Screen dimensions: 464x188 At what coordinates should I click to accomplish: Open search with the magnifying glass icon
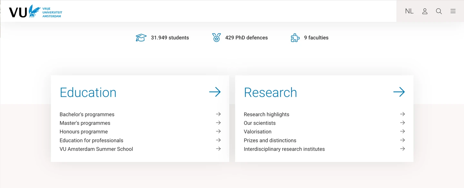(439, 11)
